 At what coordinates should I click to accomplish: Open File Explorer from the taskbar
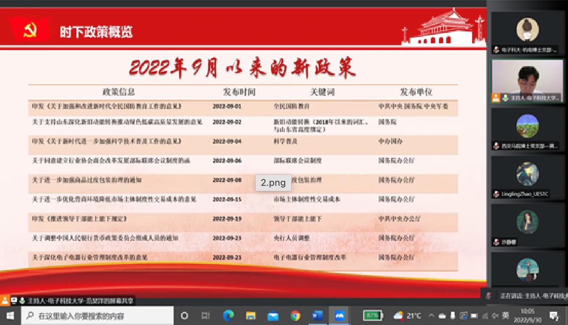pyautogui.click(x=250, y=315)
